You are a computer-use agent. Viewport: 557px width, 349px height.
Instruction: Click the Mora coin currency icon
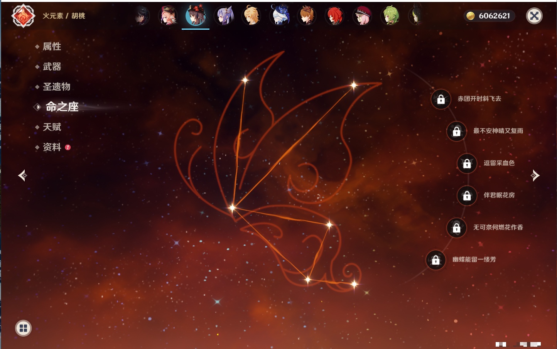click(x=470, y=16)
